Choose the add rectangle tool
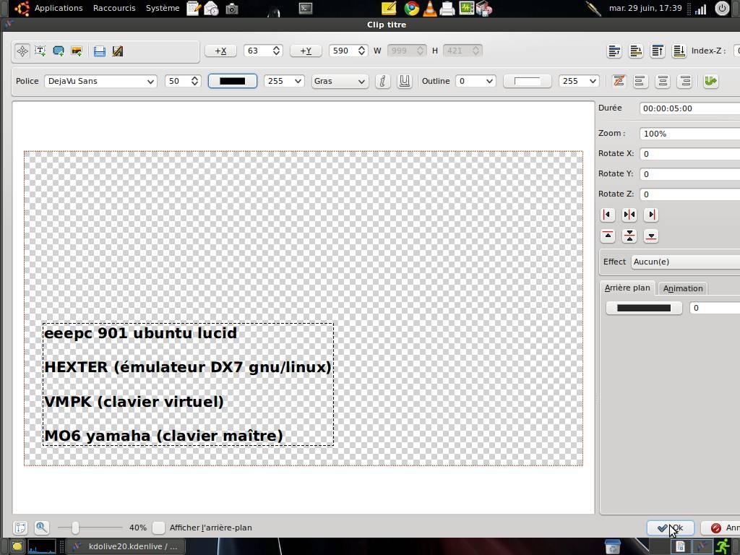740x555 pixels. pyautogui.click(x=59, y=51)
